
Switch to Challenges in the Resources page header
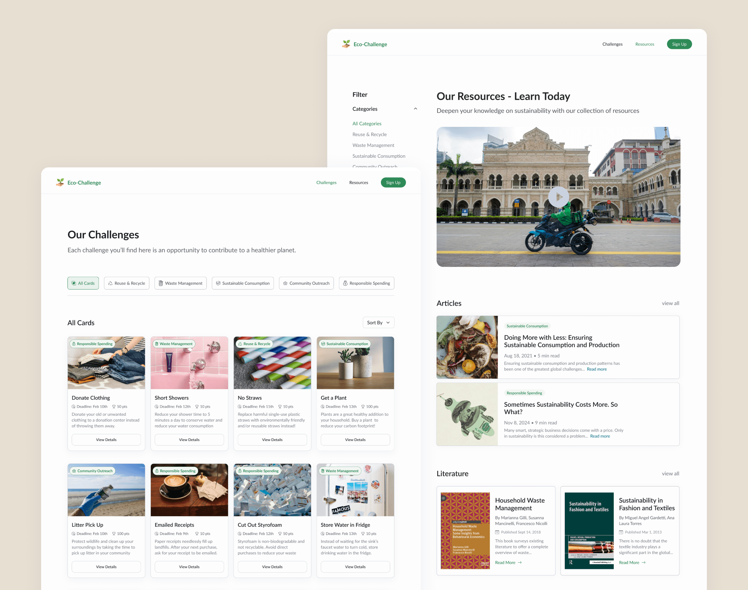point(612,44)
